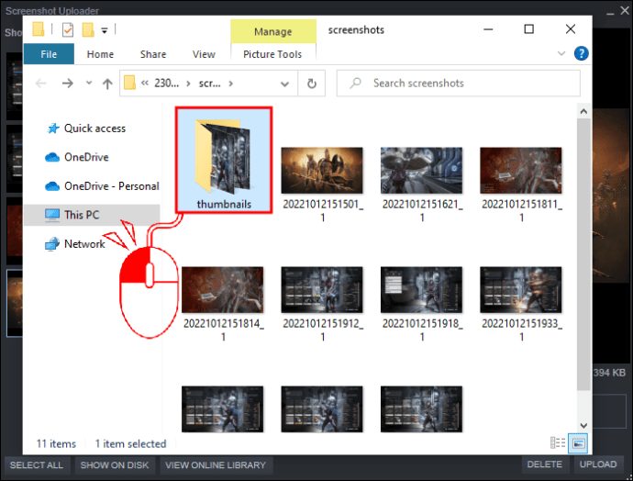Click the Properties quick access icon

pyautogui.click(x=68, y=30)
